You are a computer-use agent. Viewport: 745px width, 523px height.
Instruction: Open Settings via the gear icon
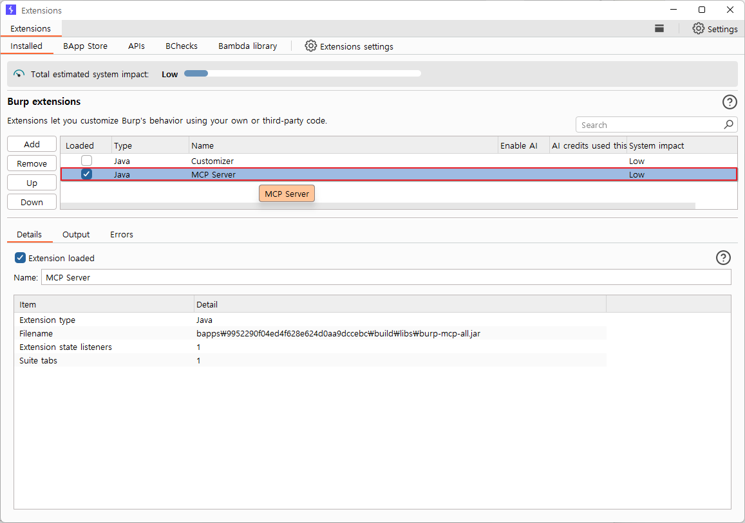[698, 28]
